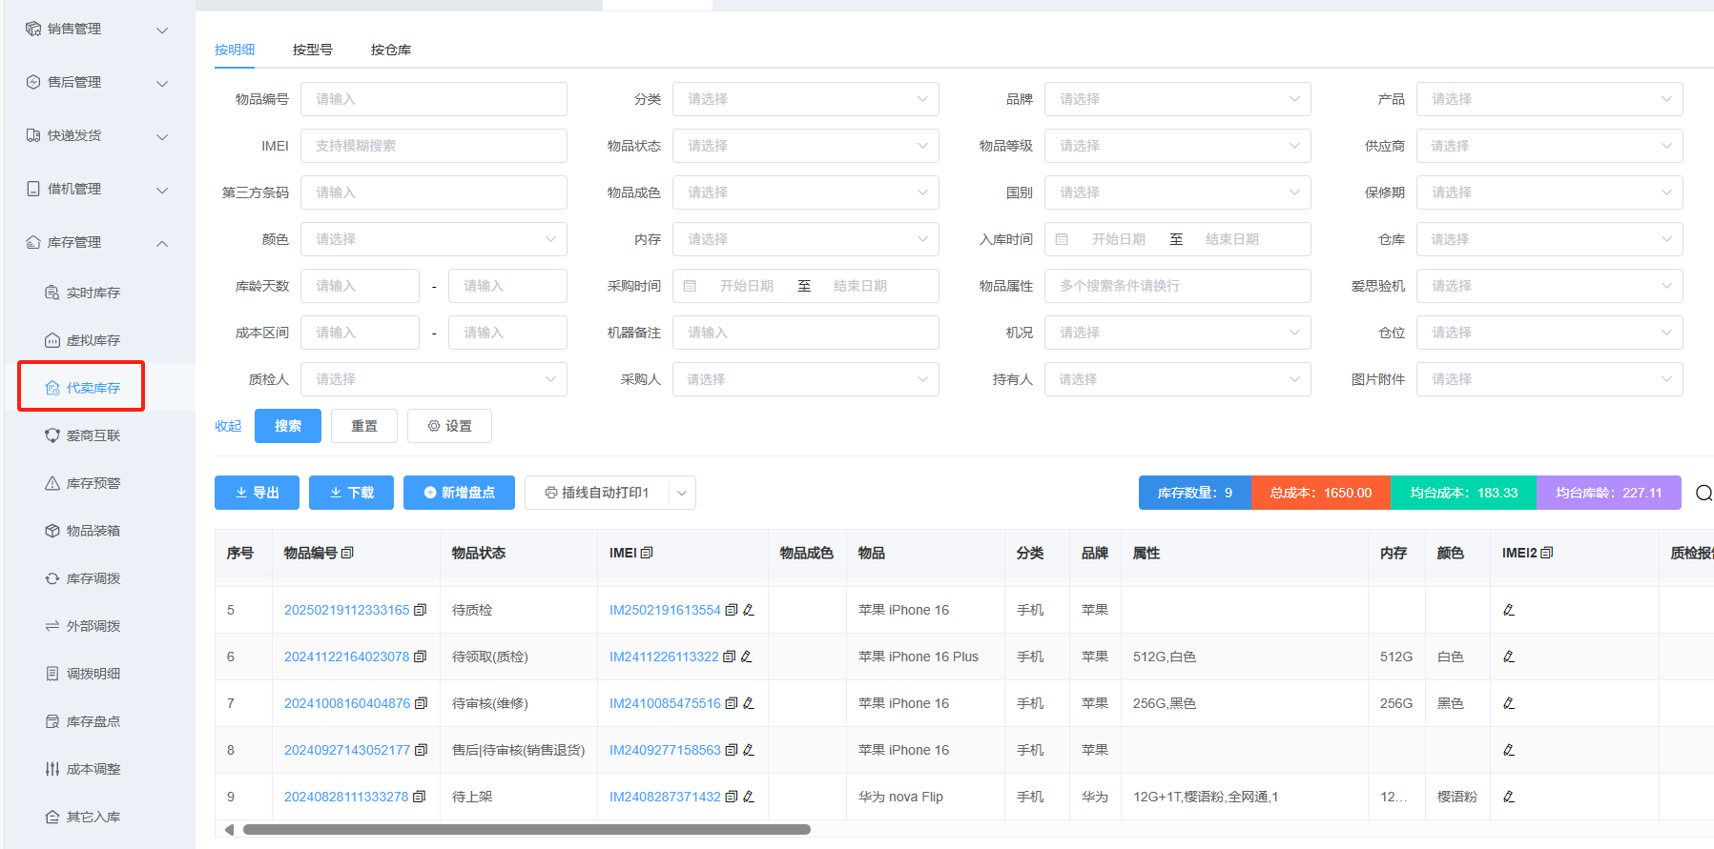The height and width of the screenshot is (849, 1714).
Task: Copy item number 20250219112333165 using copy icon
Action: pos(420,610)
